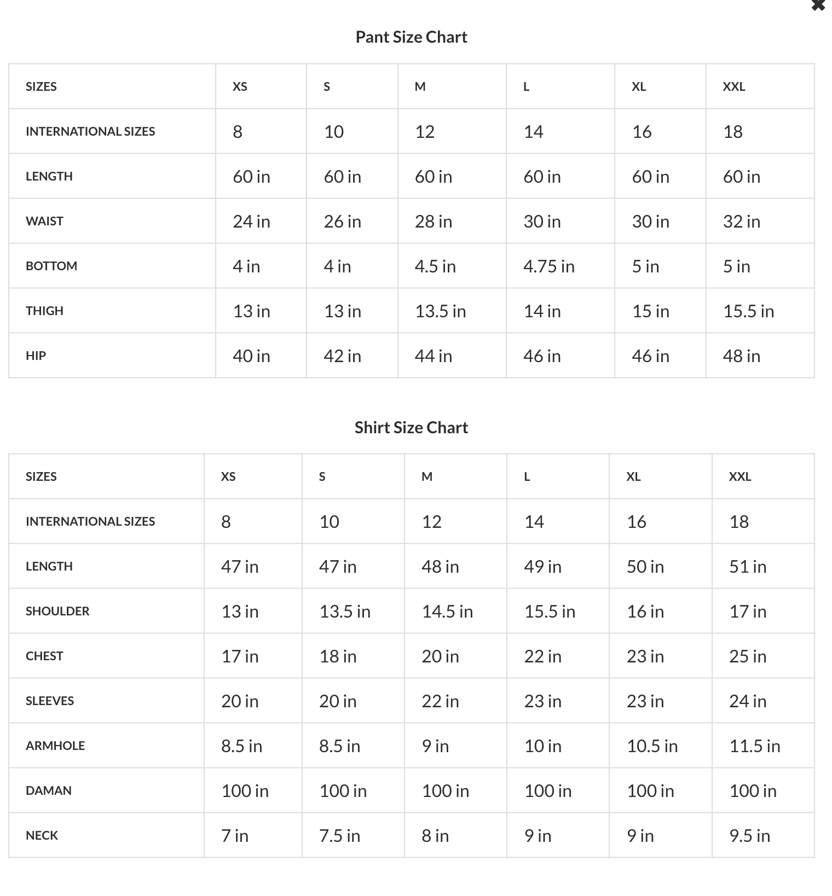Click the Shirt Size Chart heading
The width and height of the screenshot is (832, 896).
click(x=411, y=427)
